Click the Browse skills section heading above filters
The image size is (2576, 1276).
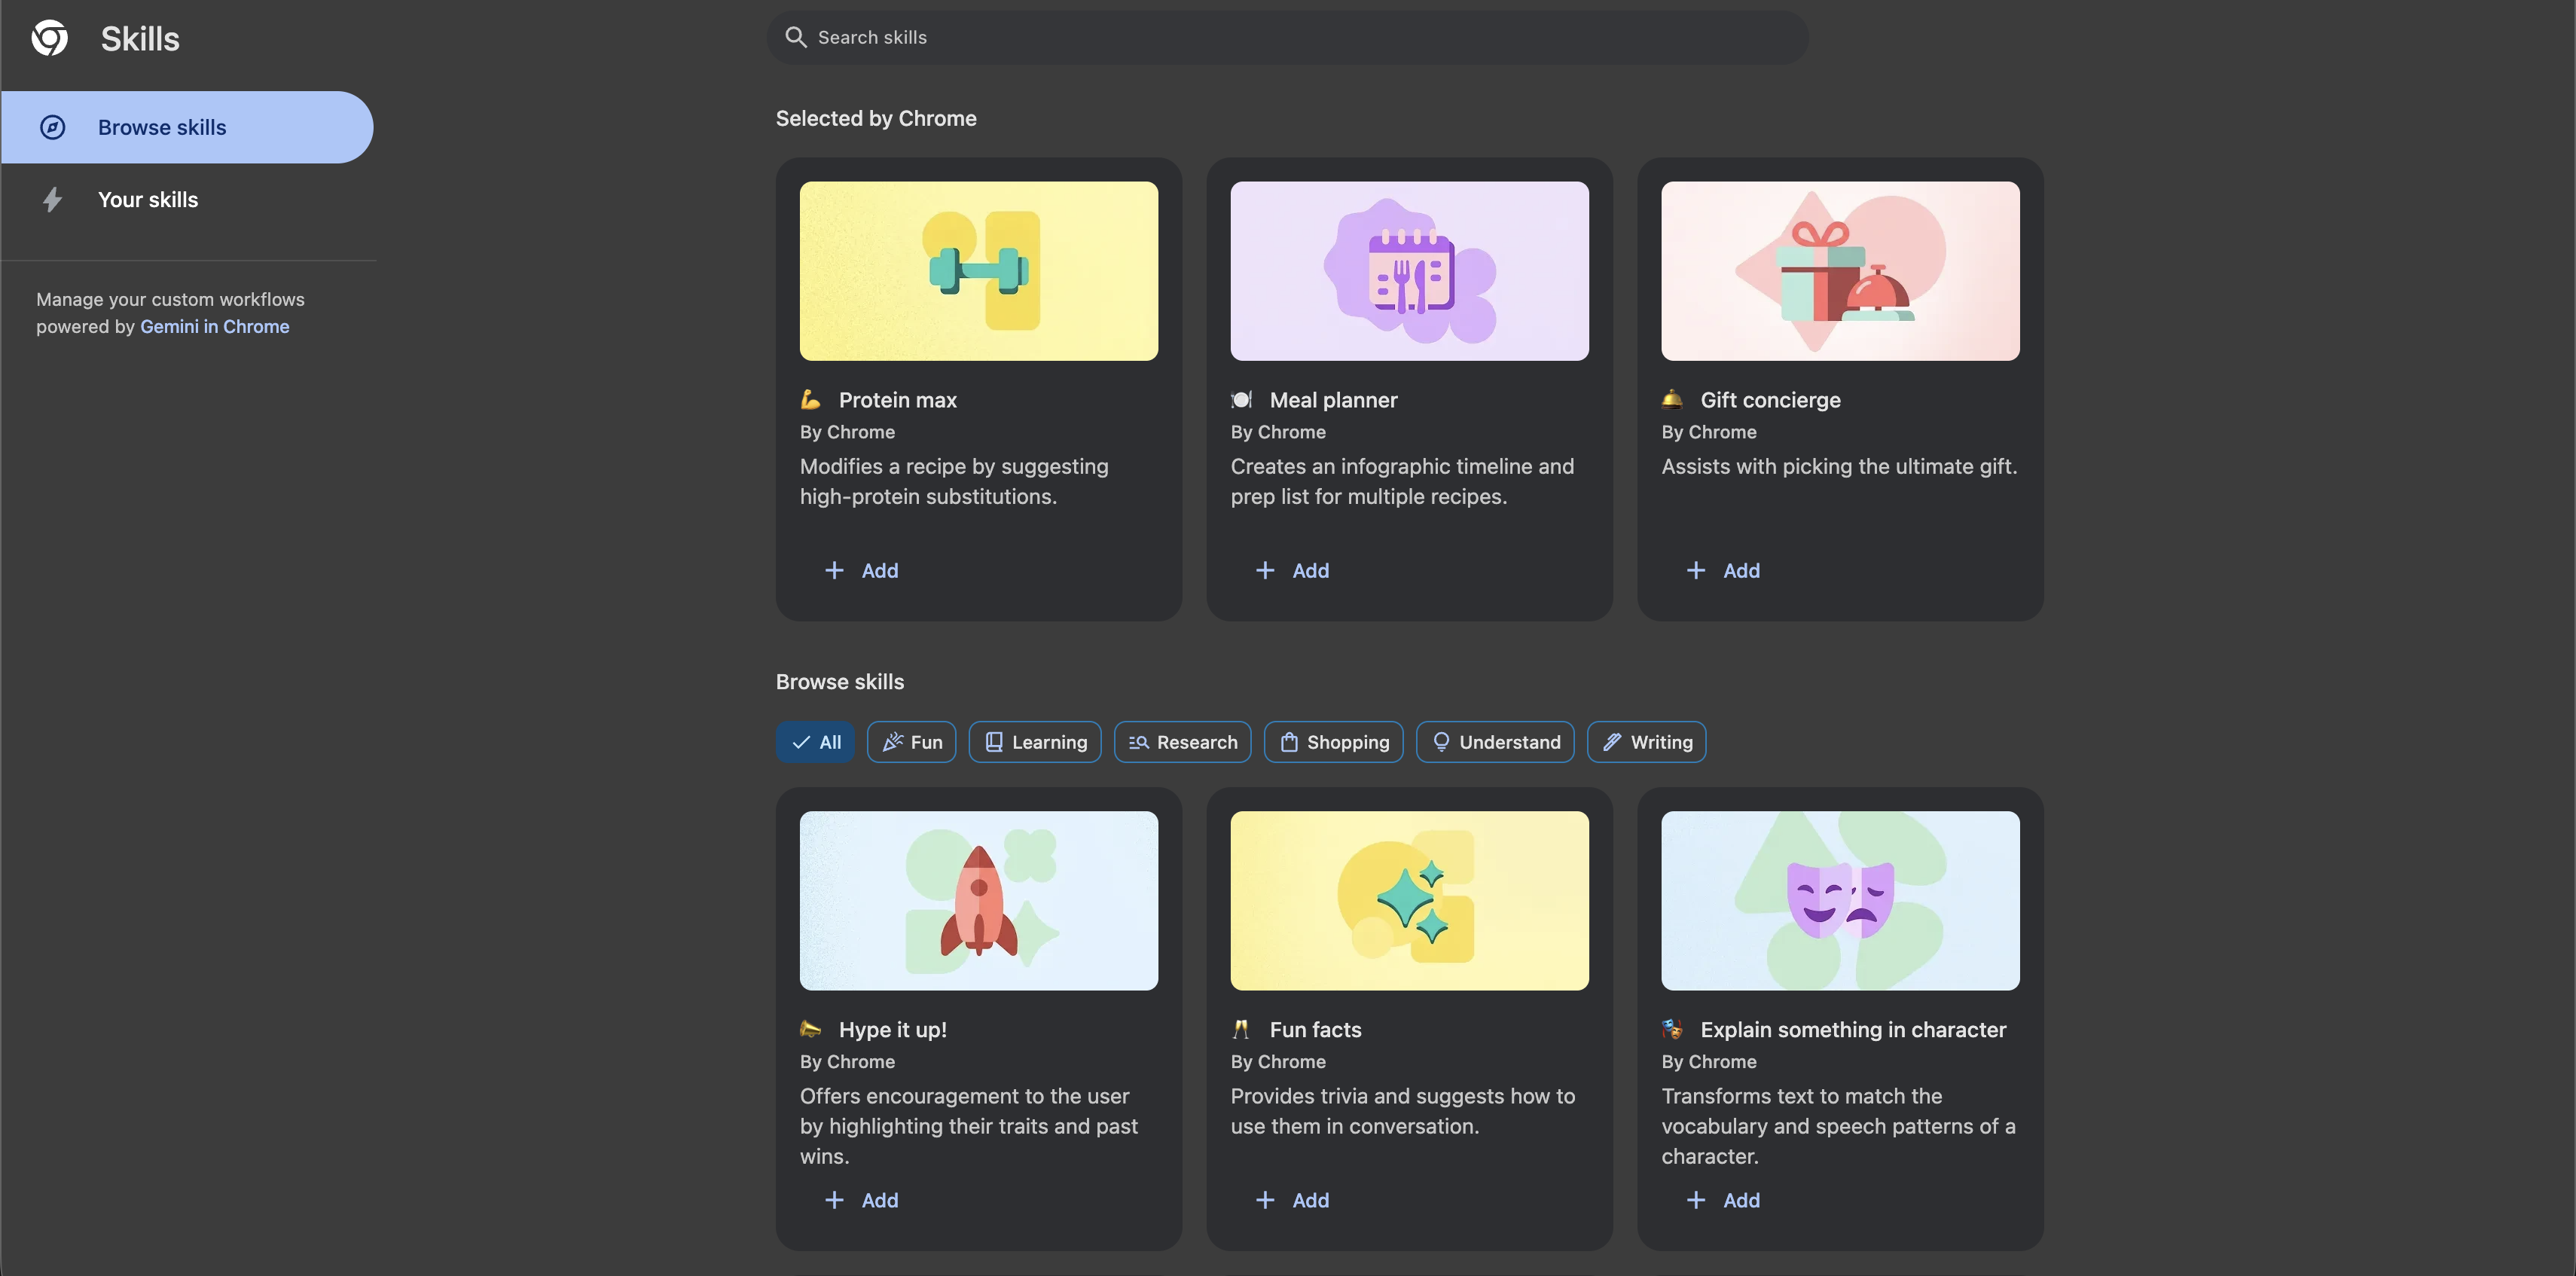point(840,681)
